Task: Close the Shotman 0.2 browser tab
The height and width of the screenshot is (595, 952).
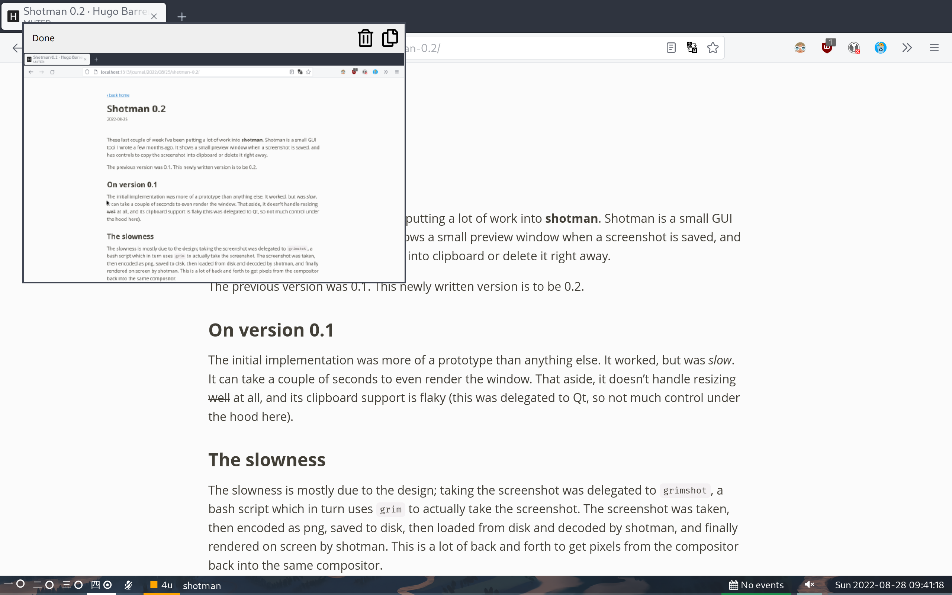Action: [x=154, y=16]
